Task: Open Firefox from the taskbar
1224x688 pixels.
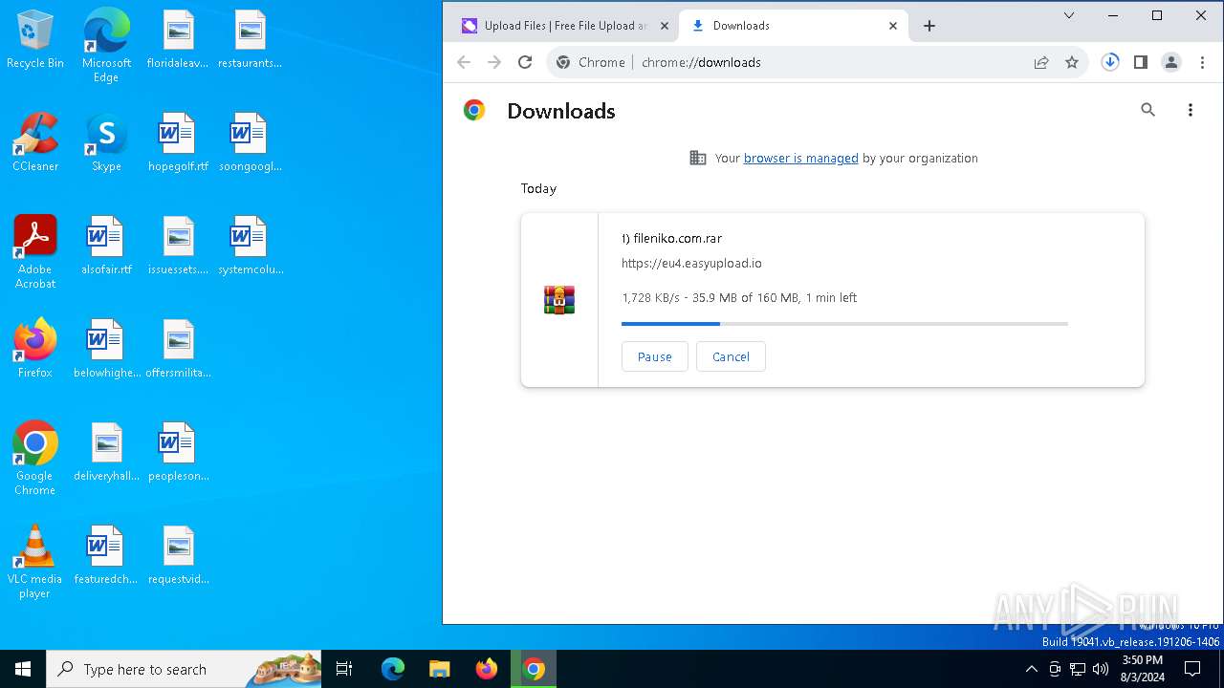Action: click(487, 669)
